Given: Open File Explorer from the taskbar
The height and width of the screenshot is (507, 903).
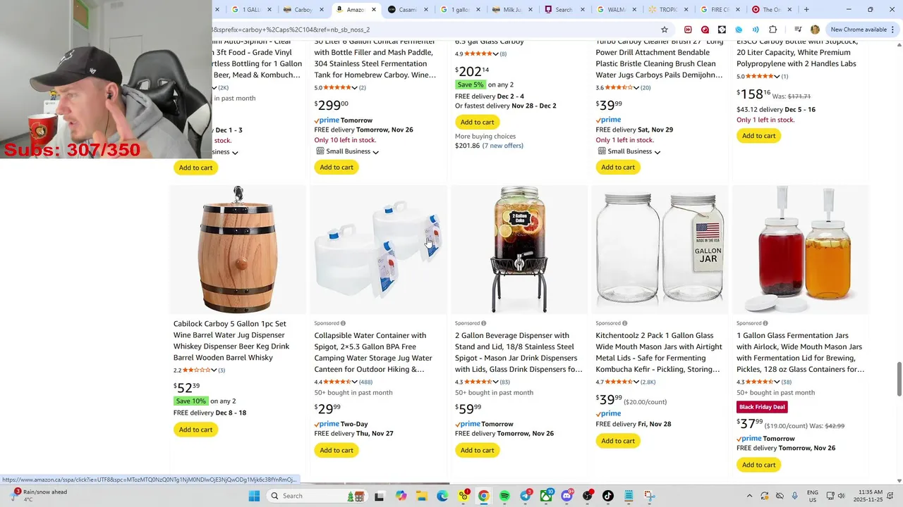Looking at the screenshot, I should pos(422,496).
